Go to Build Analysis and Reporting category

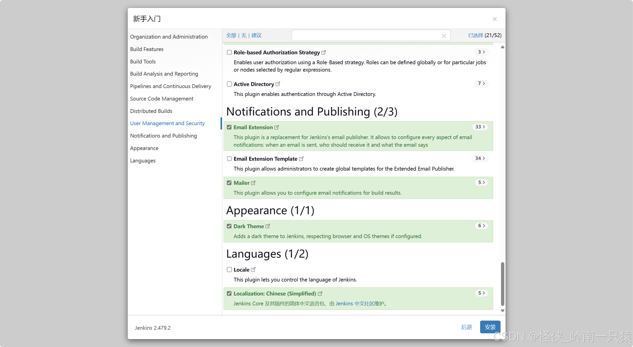[164, 74]
